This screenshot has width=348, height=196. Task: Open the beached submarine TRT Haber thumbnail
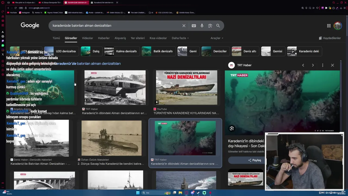pyautogui.click(x=115, y=88)
